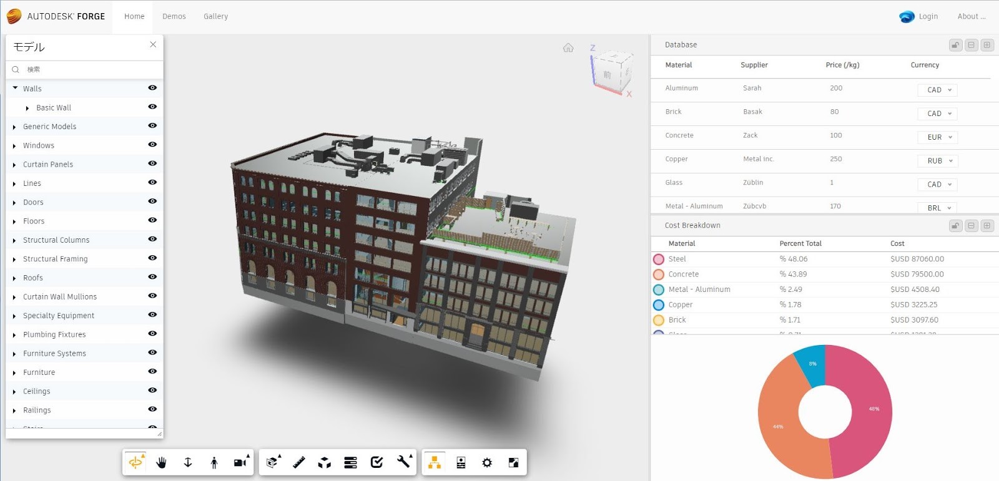Click the Percent Total column header
This screenshot has height=481, width=999.
(x=800, y=244)
